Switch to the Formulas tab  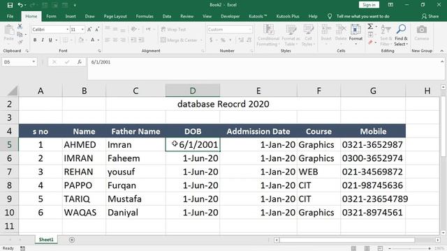(x=145, y=16)
